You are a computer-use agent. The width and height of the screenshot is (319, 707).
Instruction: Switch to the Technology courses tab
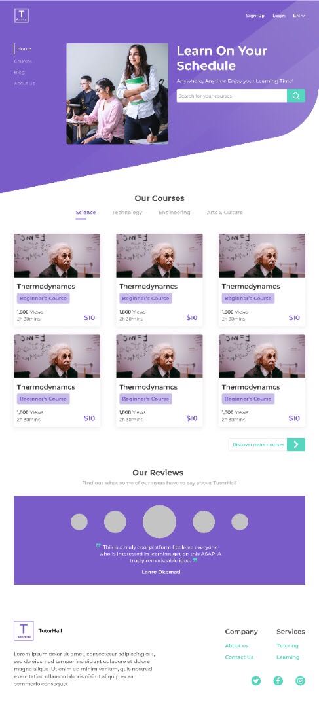click(127, 212)
